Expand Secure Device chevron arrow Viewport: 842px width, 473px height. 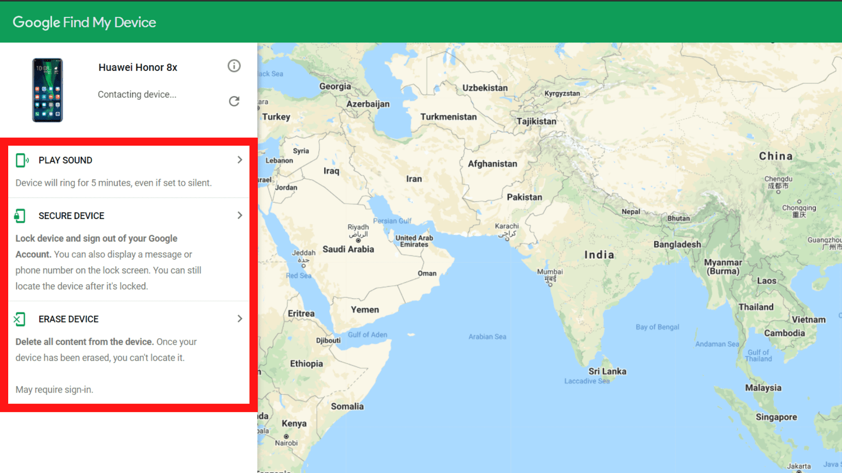240,215
